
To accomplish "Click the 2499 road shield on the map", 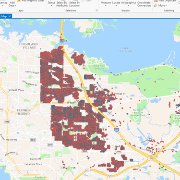I will [x=7, y=122].
